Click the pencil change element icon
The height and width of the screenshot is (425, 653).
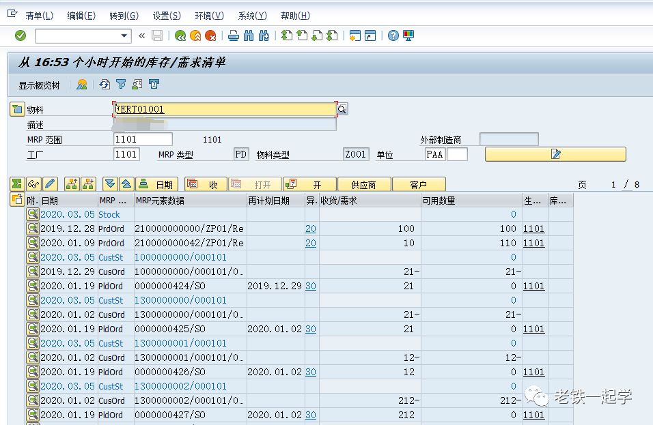[50, 184]
